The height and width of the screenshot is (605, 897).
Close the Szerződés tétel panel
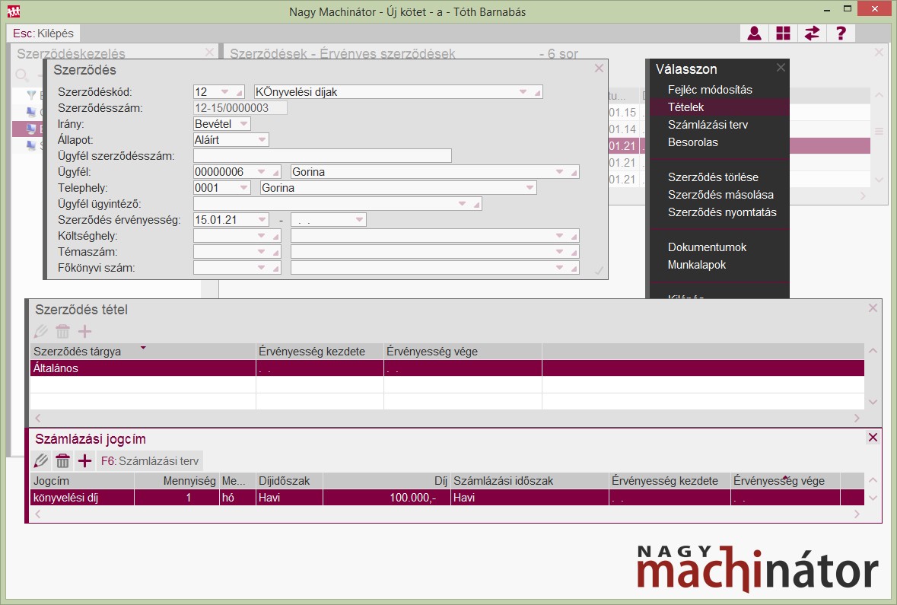click(873, 308)
